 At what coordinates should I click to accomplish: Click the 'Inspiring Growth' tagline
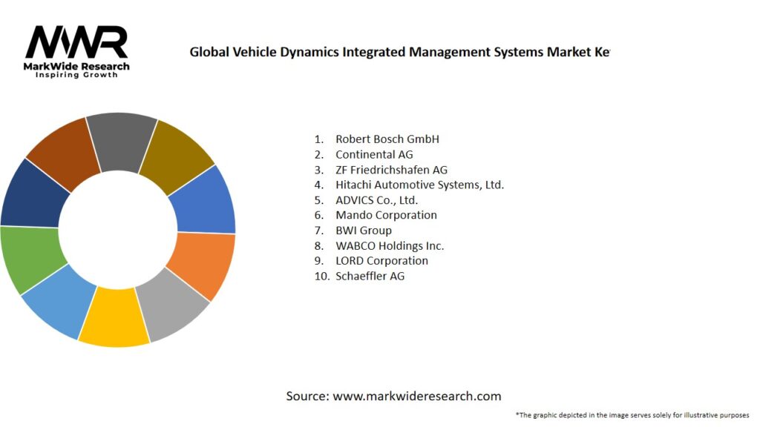pyautogui.click(x=76, y=75)
